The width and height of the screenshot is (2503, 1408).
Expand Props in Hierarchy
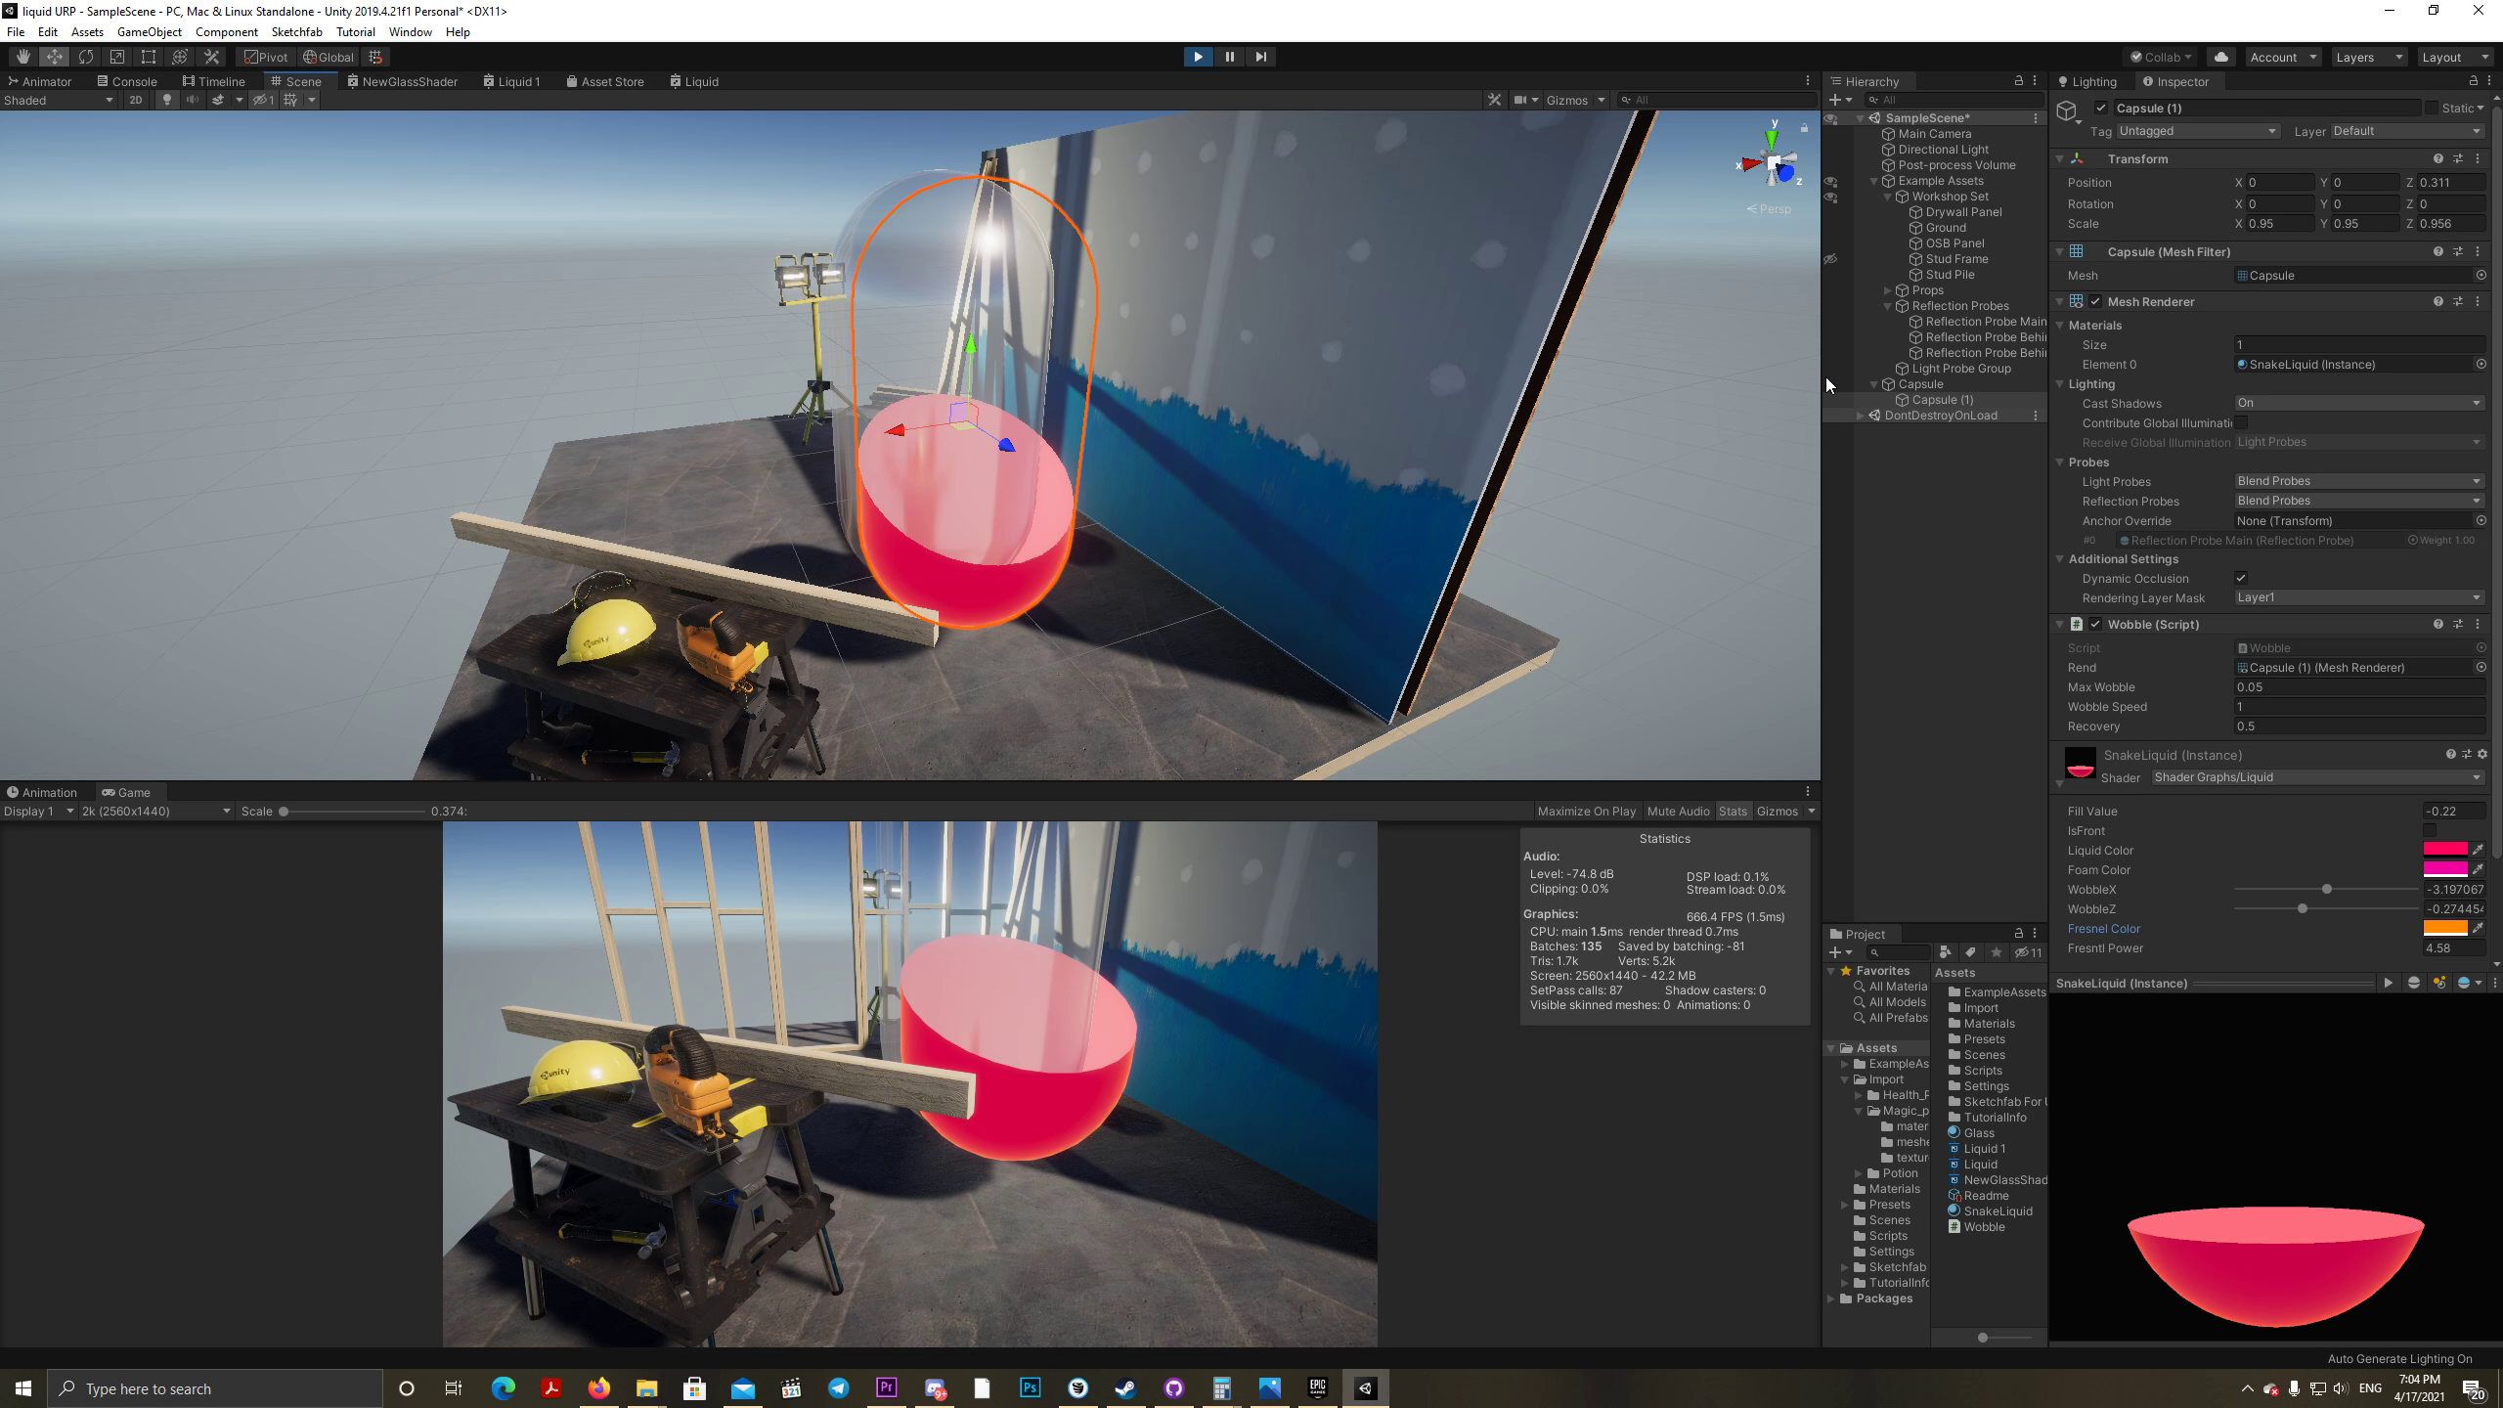click(x=1888, y=290)
